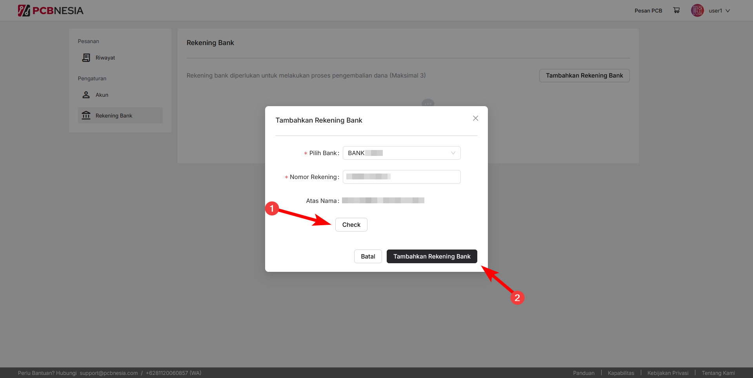Click the Akun person icon
Screen dimensions: 753x378
pos(86,95)
